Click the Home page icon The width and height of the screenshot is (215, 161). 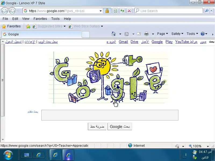(x=114, y=34)
